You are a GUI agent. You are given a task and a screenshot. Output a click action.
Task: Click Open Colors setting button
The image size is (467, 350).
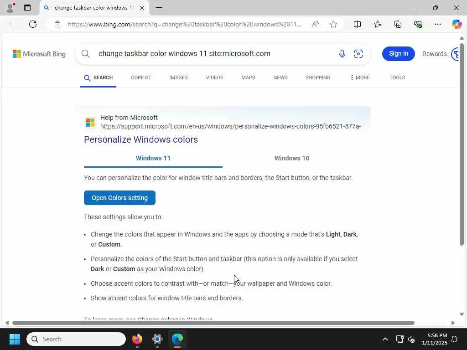pos(119,198)
